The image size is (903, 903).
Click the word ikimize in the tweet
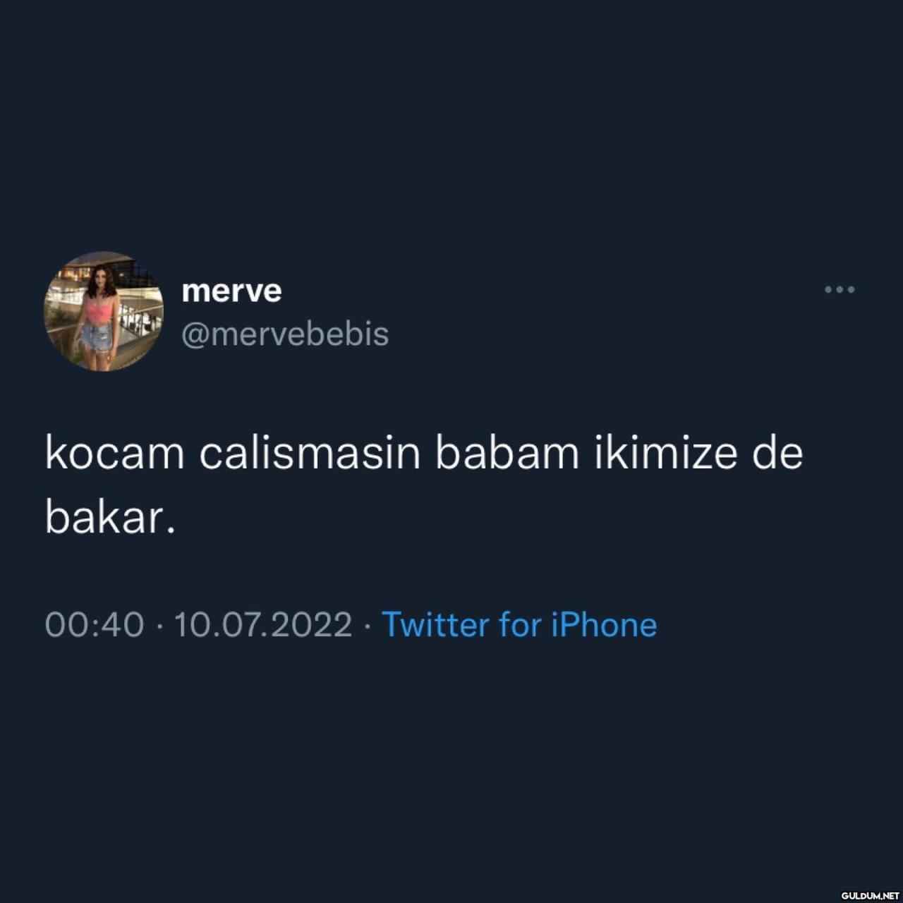coord(665,454)
